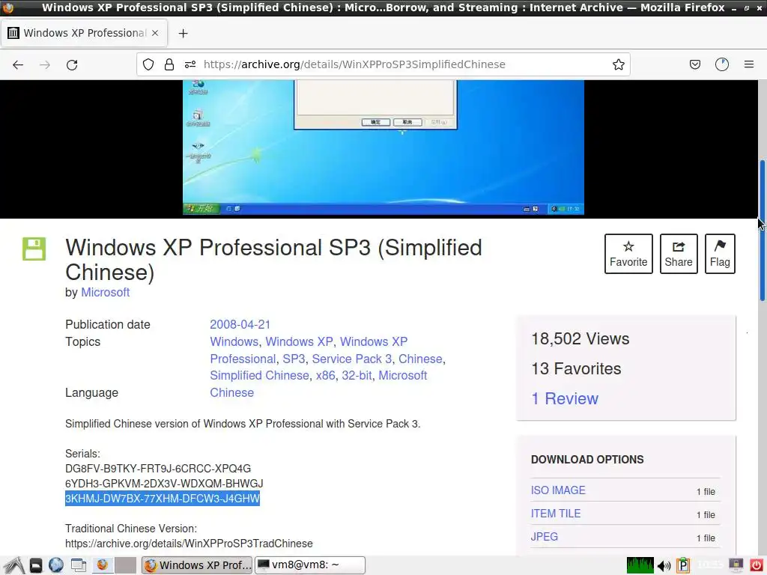Click the show desktop windows taskbar icon
Screen dimensions: 767x575
click(x=78, y=565)
